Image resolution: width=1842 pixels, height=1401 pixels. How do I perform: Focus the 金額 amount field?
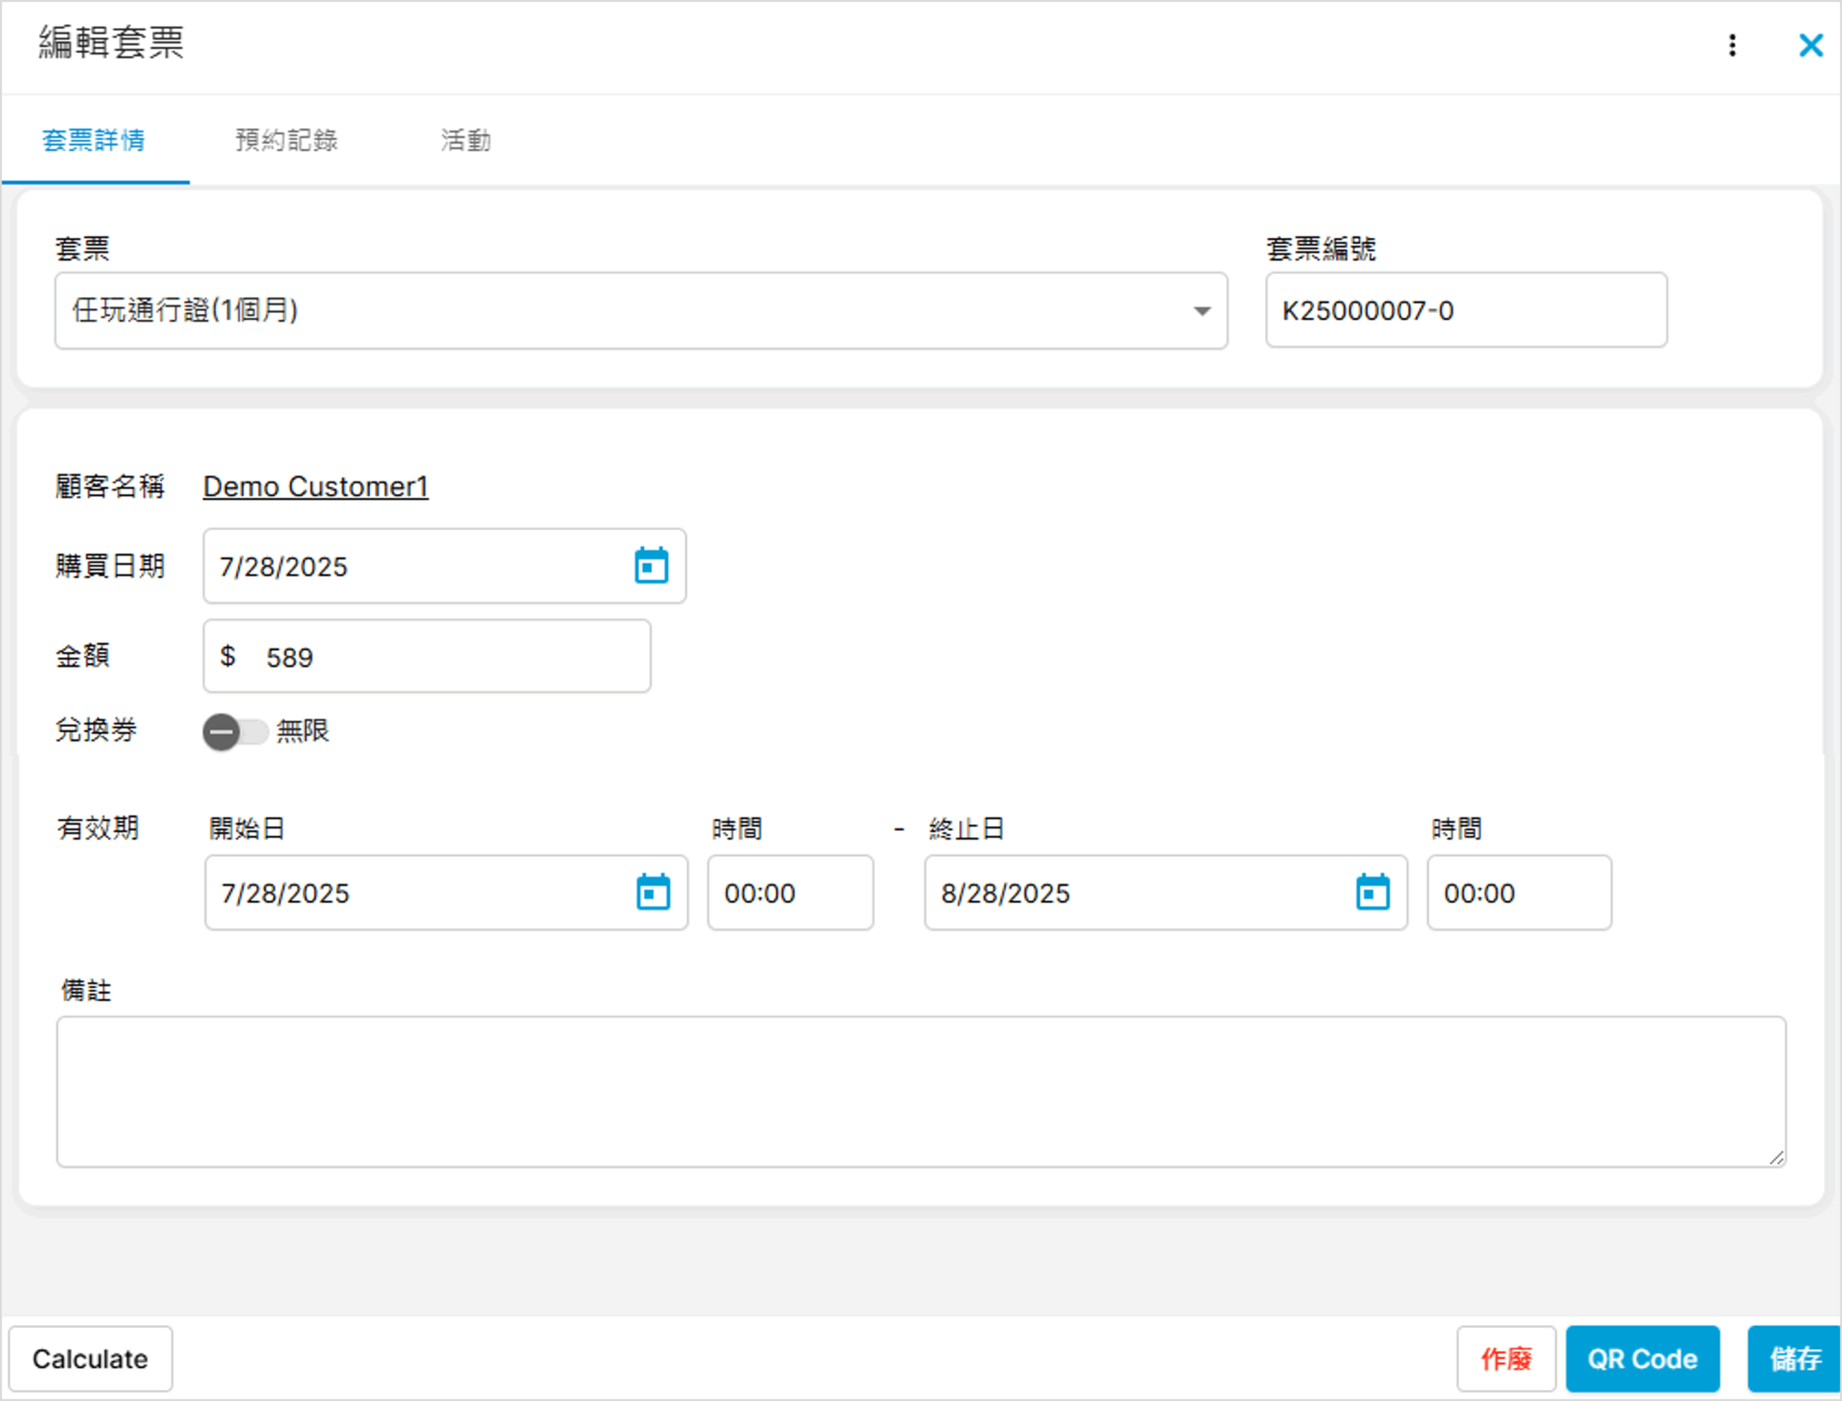click(x=450, y=657)
